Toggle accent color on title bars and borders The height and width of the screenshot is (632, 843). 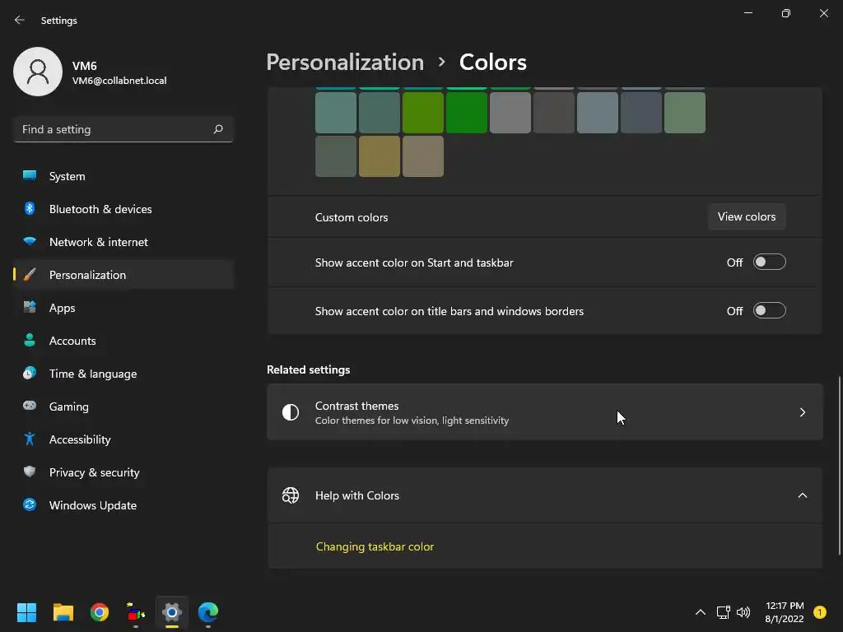click(769, 311)
